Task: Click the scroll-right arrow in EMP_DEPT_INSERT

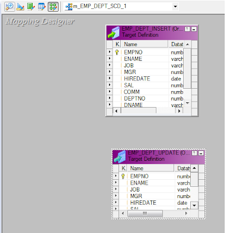Action: click(179, 111)
